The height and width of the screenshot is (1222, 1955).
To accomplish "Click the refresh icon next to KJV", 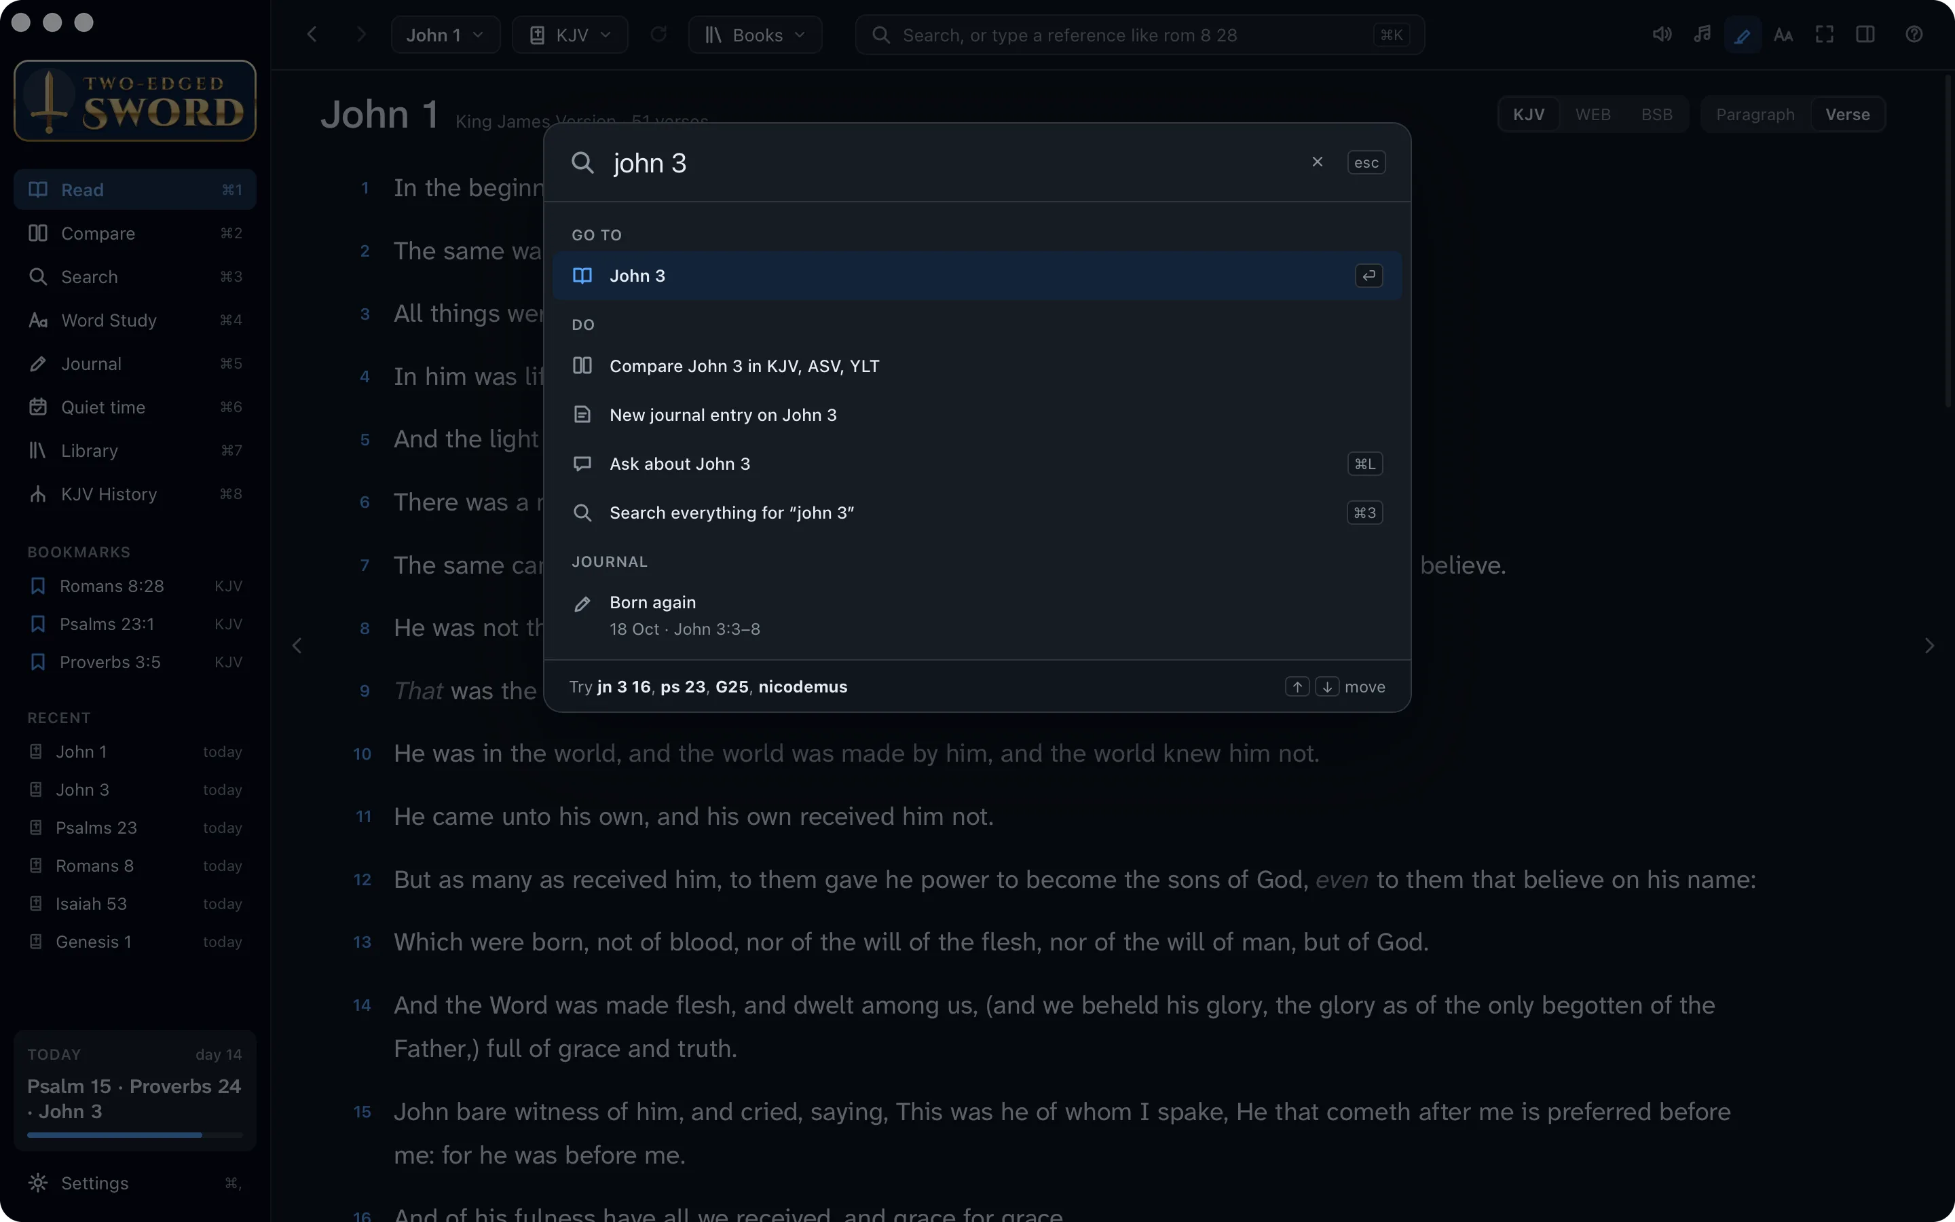I will coord(658,35).
